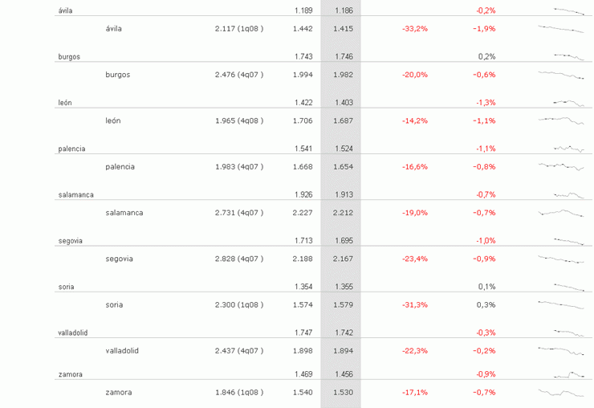Image resolution: width=594 pixels, height=408 pixels.
Task: Select the highlighted 1.746 burgos value
Action: [342, 56]
